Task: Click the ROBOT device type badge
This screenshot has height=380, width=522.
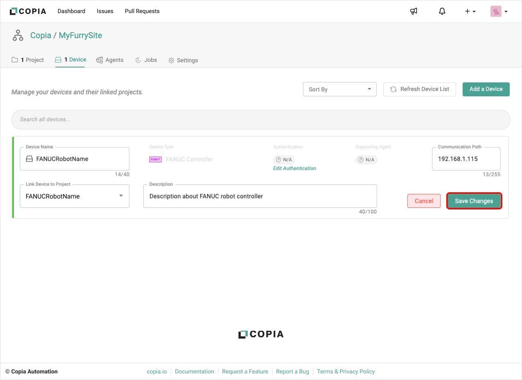Action: click(x=155, y=159)
